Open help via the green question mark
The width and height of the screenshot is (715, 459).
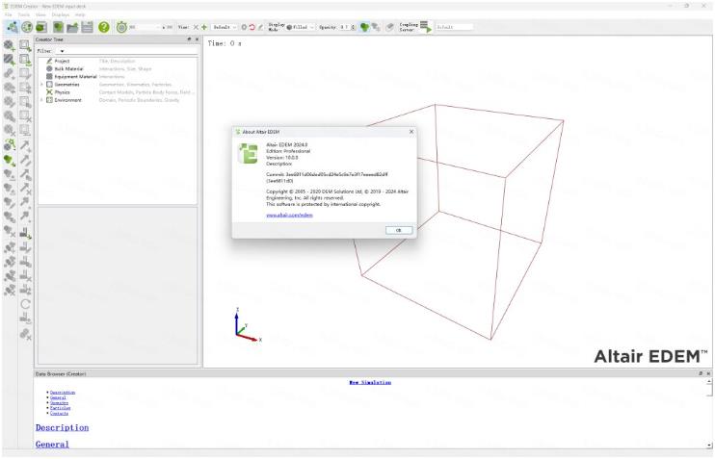coord(104,27)
